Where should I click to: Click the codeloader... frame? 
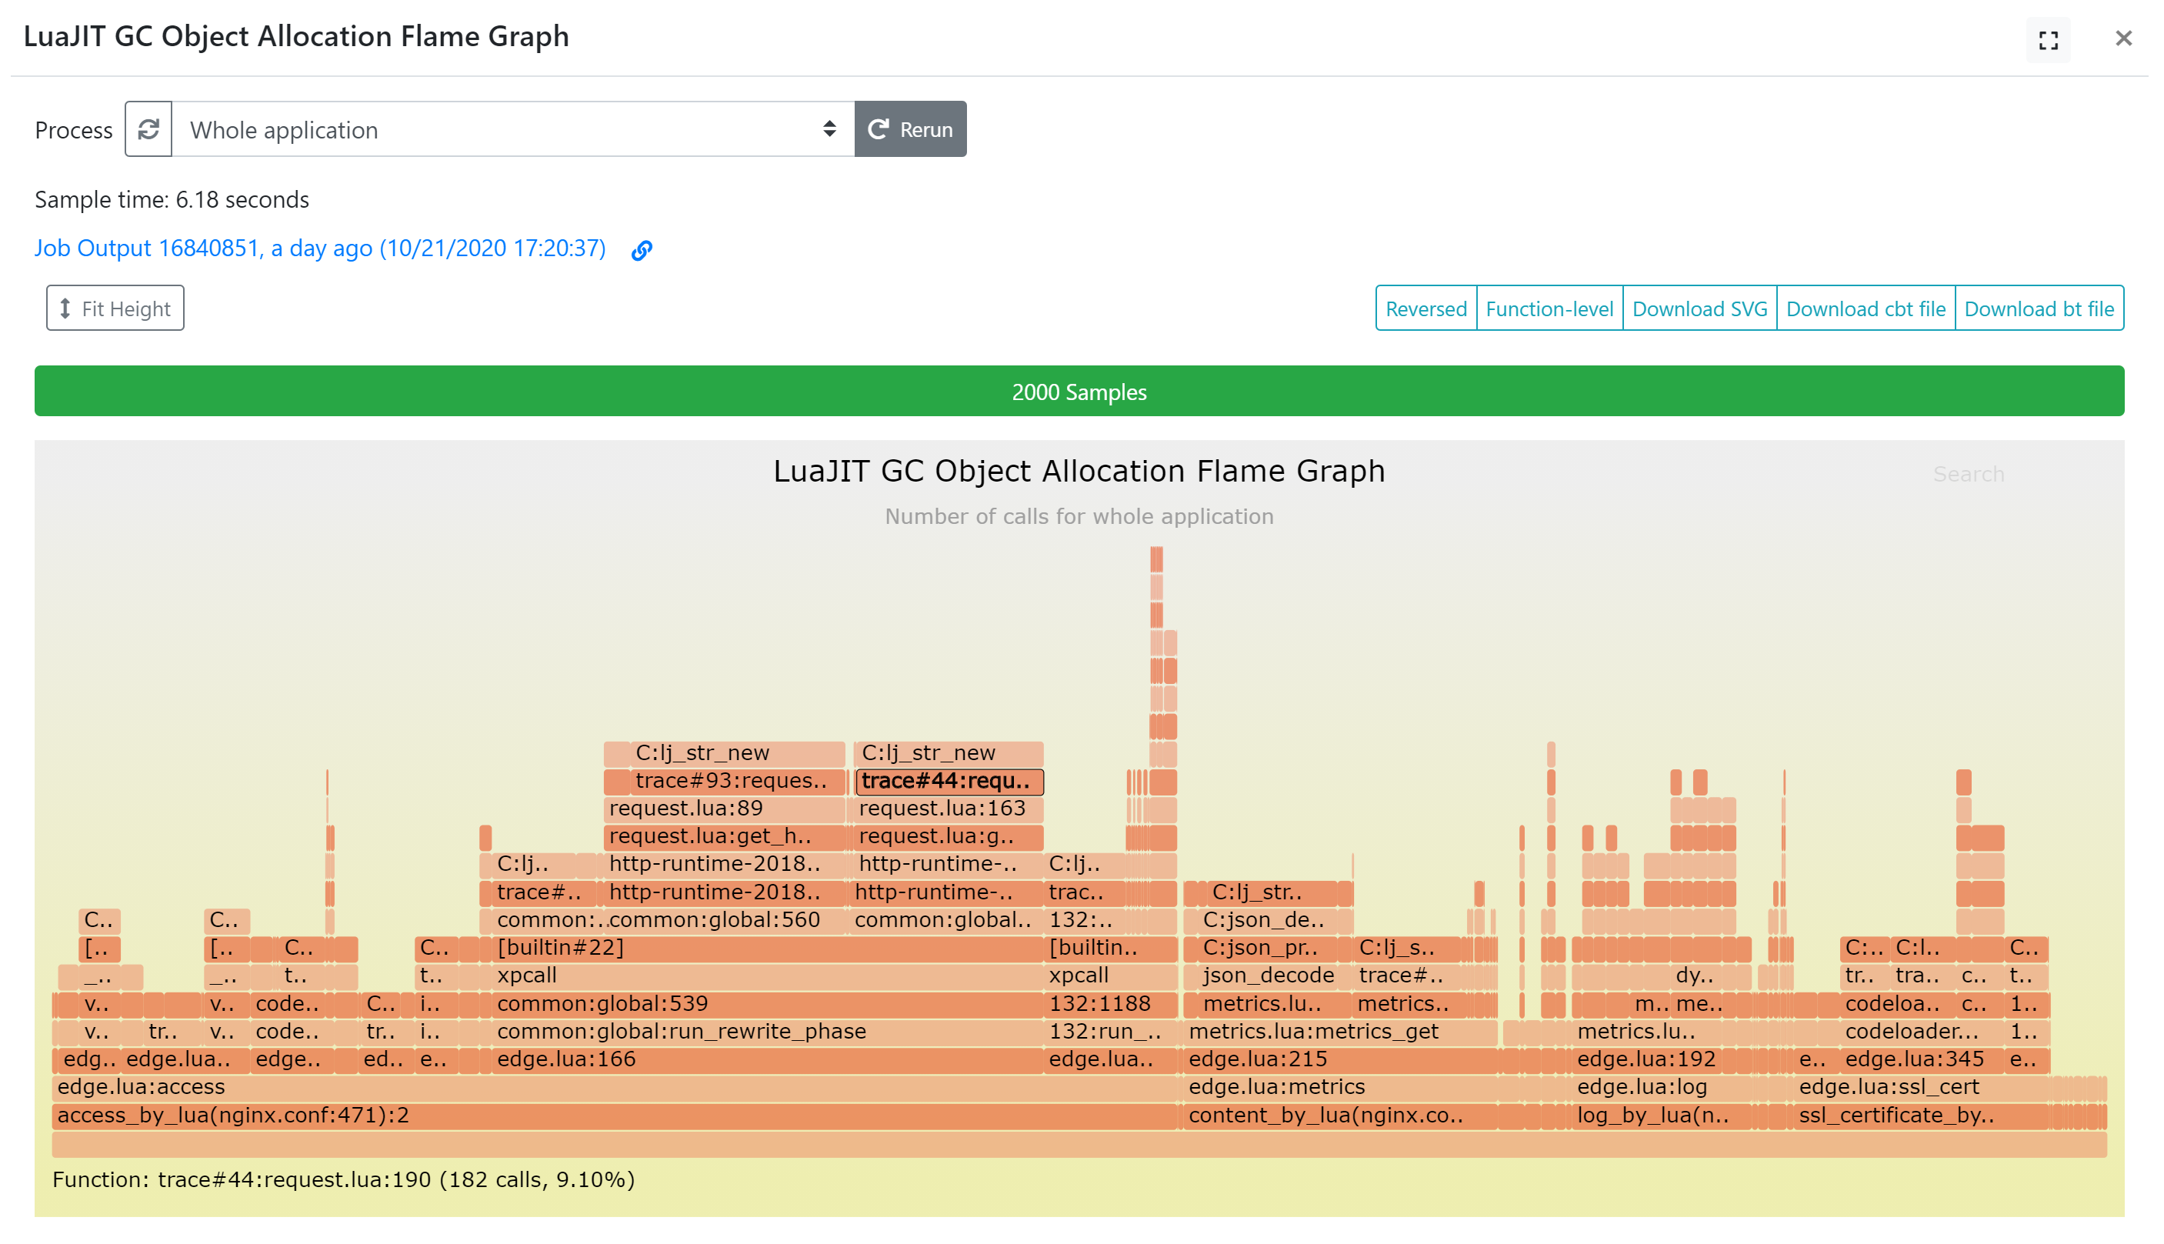point(1922,1032)
